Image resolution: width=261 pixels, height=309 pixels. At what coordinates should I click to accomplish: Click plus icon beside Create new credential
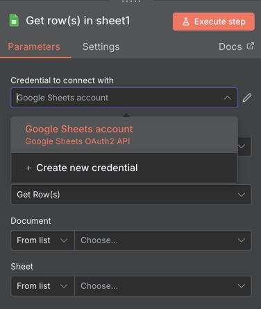coord(28,168)
